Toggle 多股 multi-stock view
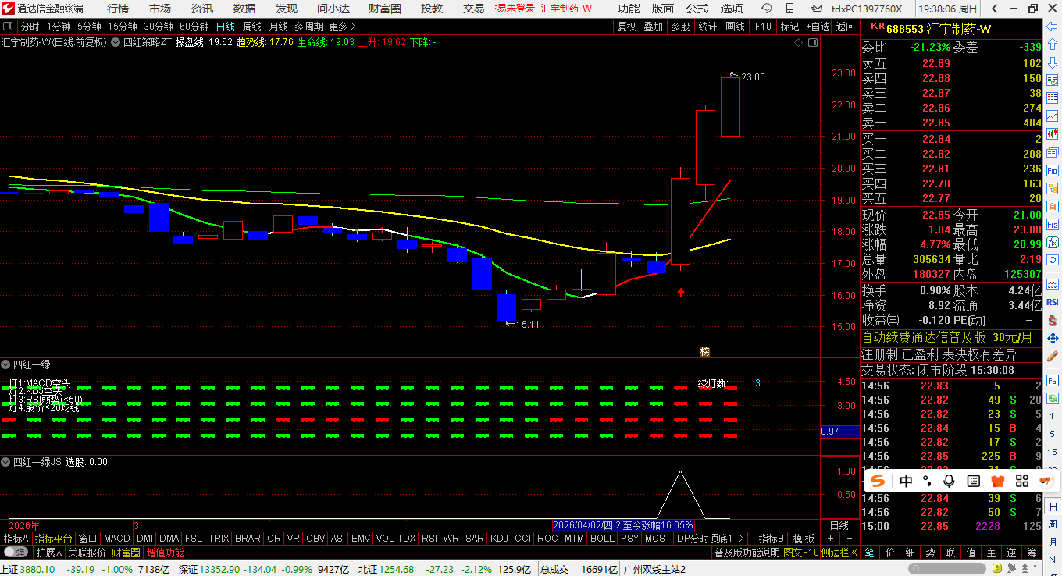The height and width of the screenshot is (576, 1062). 680,27
